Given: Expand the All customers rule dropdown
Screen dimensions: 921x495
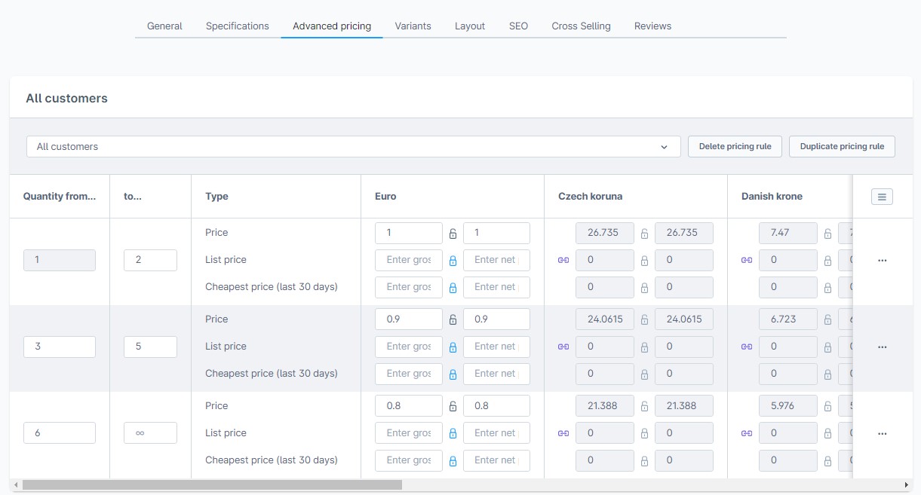Looking at the screenshot, I should pos(353,147).
